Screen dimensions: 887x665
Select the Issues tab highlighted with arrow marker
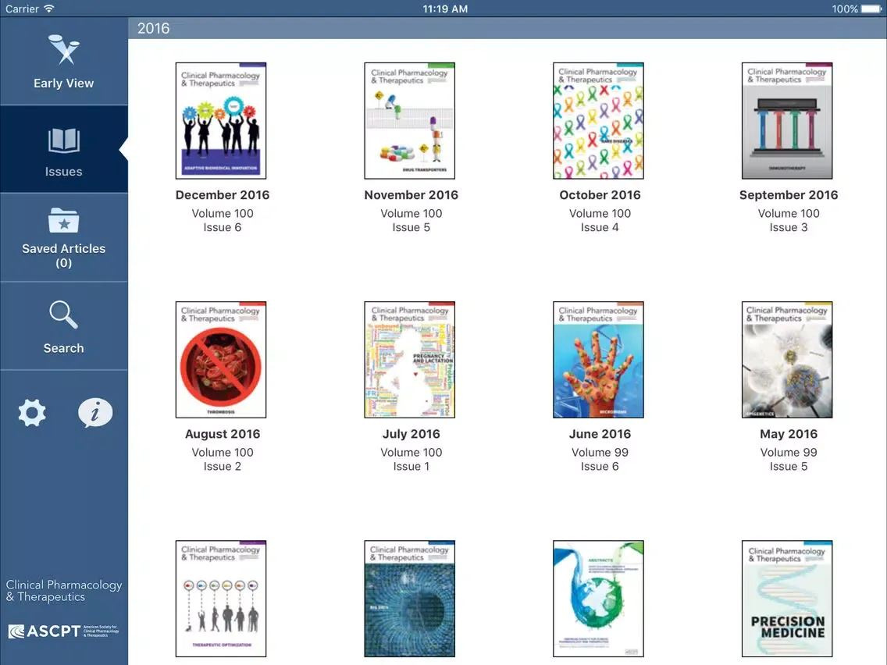[63, 148]
